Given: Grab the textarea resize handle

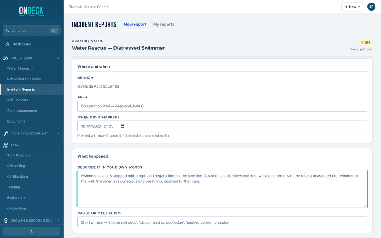Looking at the screenshot, I should [x=365, y=205].
